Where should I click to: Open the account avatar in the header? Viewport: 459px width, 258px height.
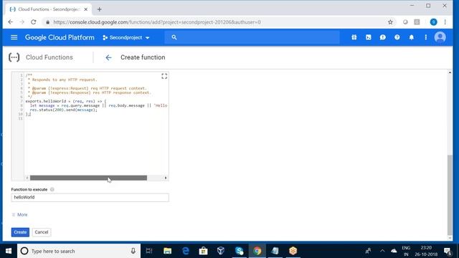[x=440, y=37]
